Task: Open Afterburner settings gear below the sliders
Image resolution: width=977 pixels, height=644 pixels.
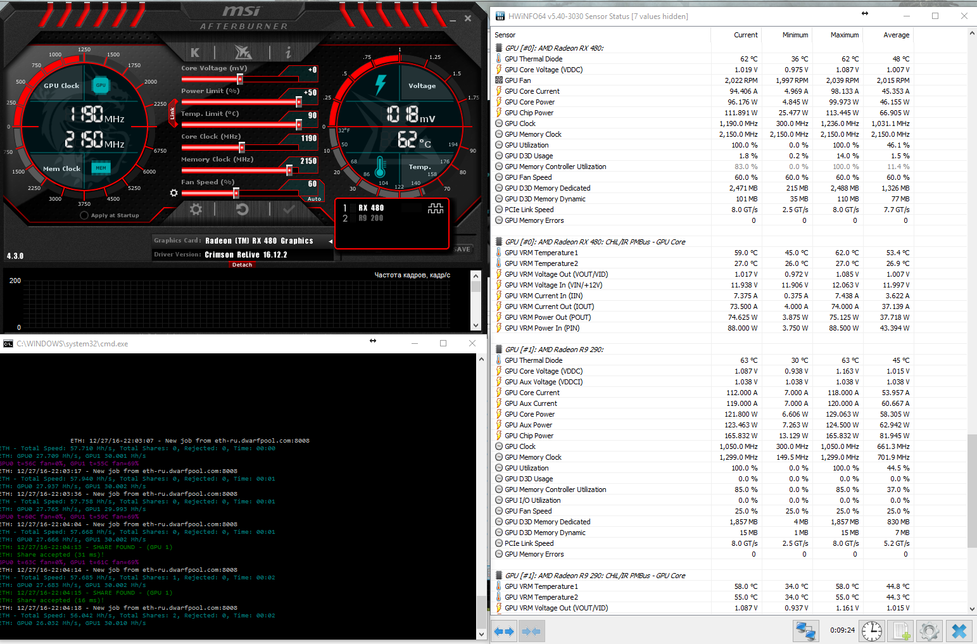Action: point(196,209)
